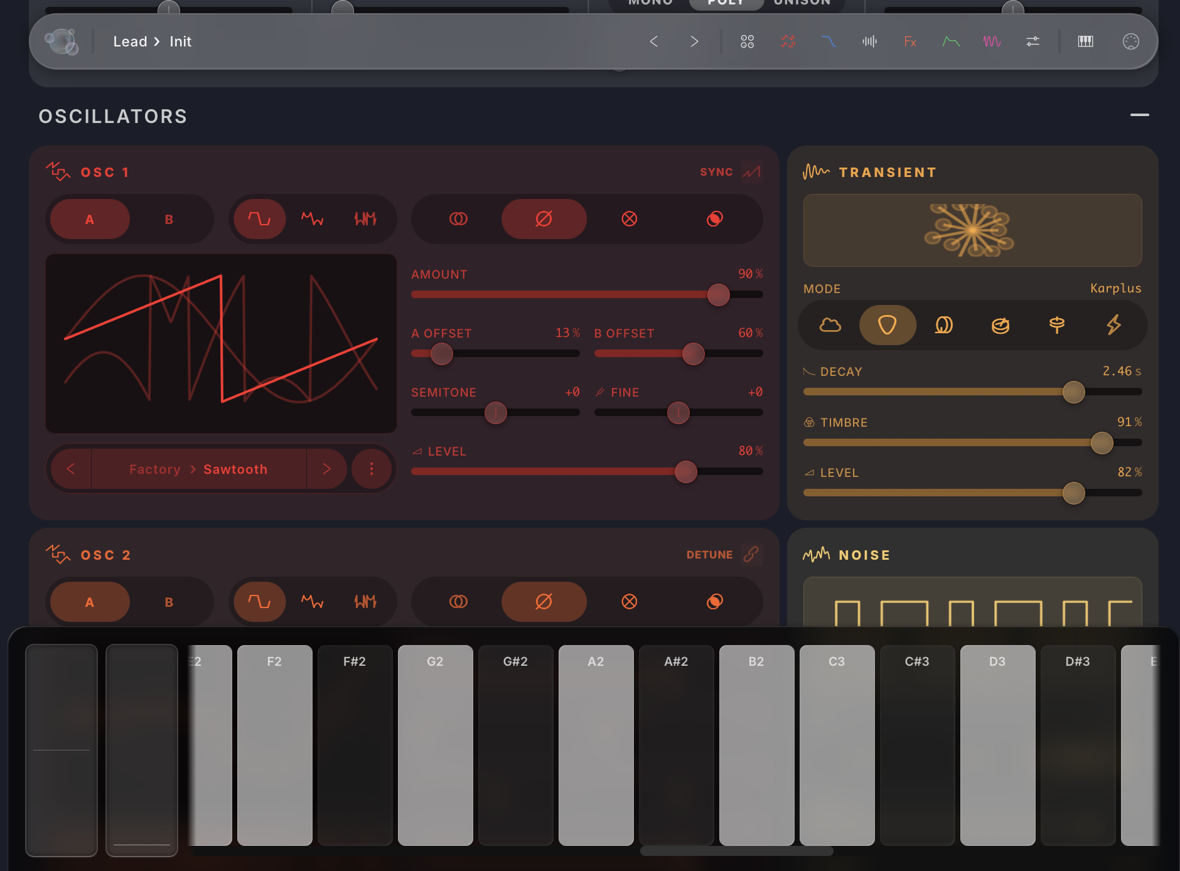Load previous preset with top left arrow
This screenshot has height=871, width=1180.
pyautogui.click(x=653, y=41)
